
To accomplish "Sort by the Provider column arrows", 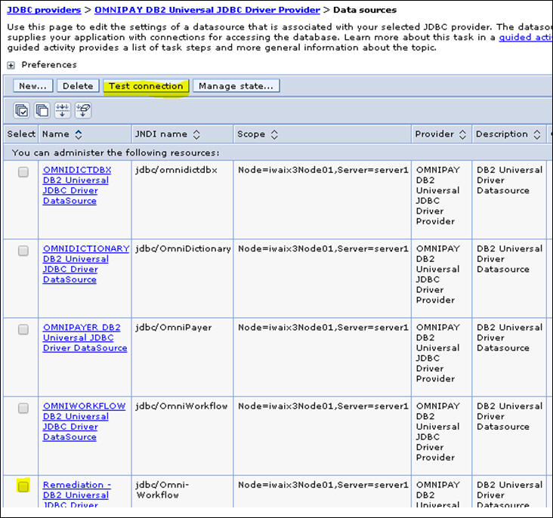I will (462, 134).
